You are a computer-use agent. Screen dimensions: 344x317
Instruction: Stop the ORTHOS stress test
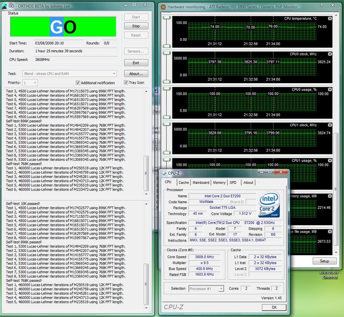[x=135, y=26]
